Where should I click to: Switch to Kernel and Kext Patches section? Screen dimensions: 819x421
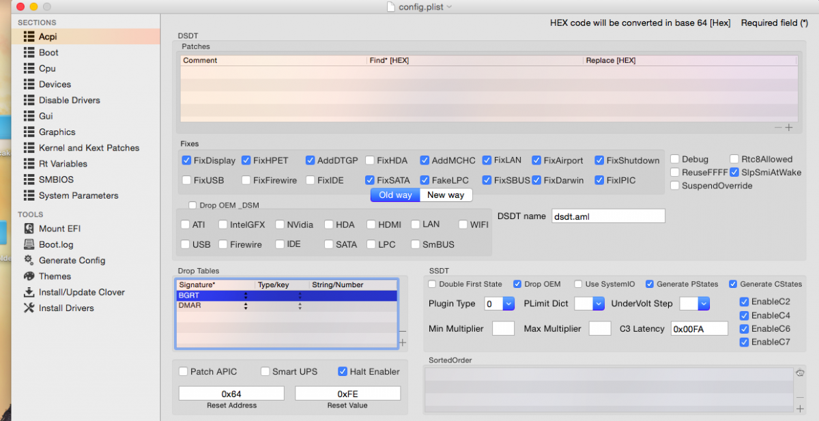[89, 147]
